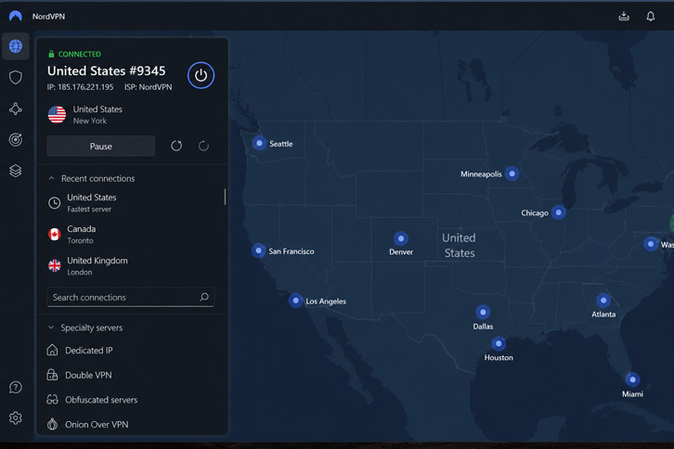
Task: Open the Meshnet sidebar icon
Action: 16,109
